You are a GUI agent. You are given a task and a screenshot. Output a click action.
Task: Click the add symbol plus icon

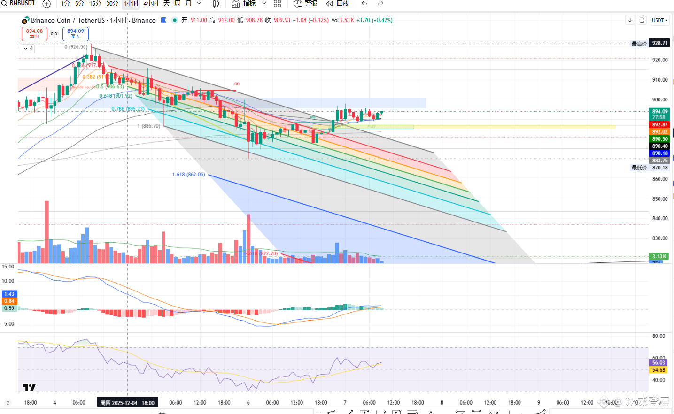46,4
